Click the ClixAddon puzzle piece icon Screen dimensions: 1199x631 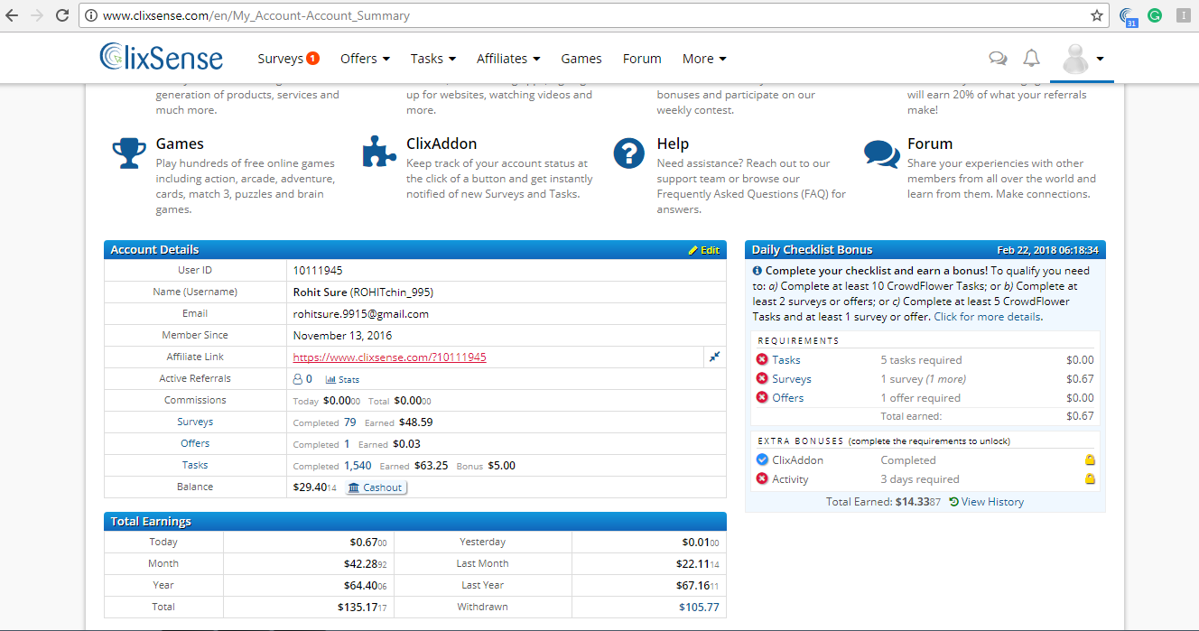[x=379, y=153]
